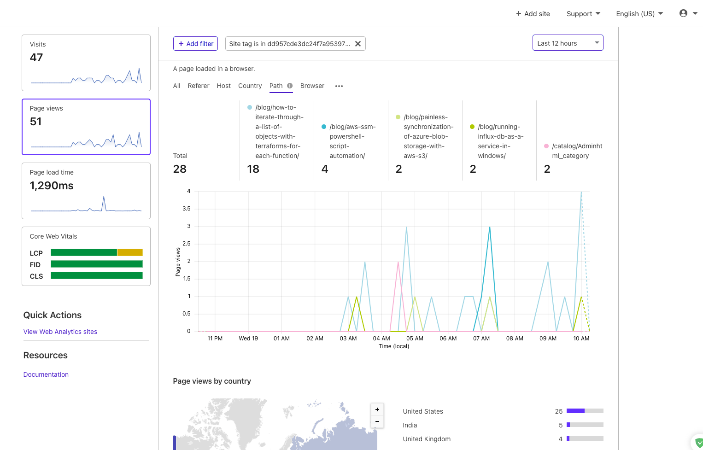Toggle the running-influx-db path series
The image size is (703, 450).
point(496,141)
